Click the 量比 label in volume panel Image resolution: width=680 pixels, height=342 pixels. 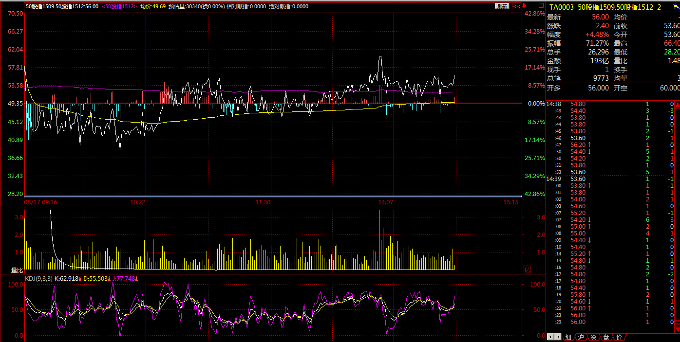tap(18, 270)
